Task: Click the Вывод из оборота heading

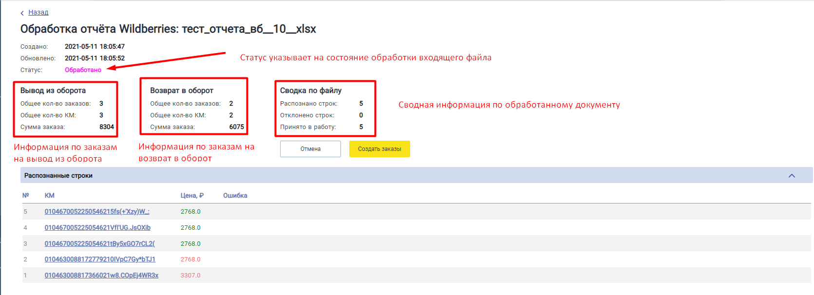Action: click(53, 91)
